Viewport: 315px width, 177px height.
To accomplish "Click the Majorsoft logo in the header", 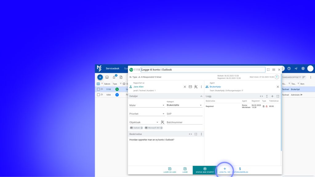I will 99,69.
